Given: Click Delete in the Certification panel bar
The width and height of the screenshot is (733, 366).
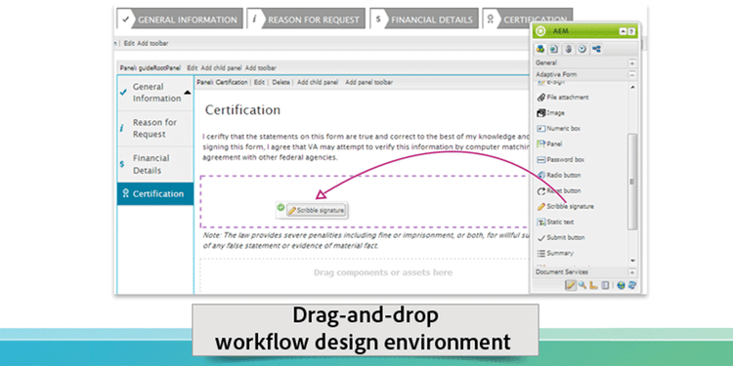Looking at the screenshot, I should pyautogui.click(x=280, y=82).
